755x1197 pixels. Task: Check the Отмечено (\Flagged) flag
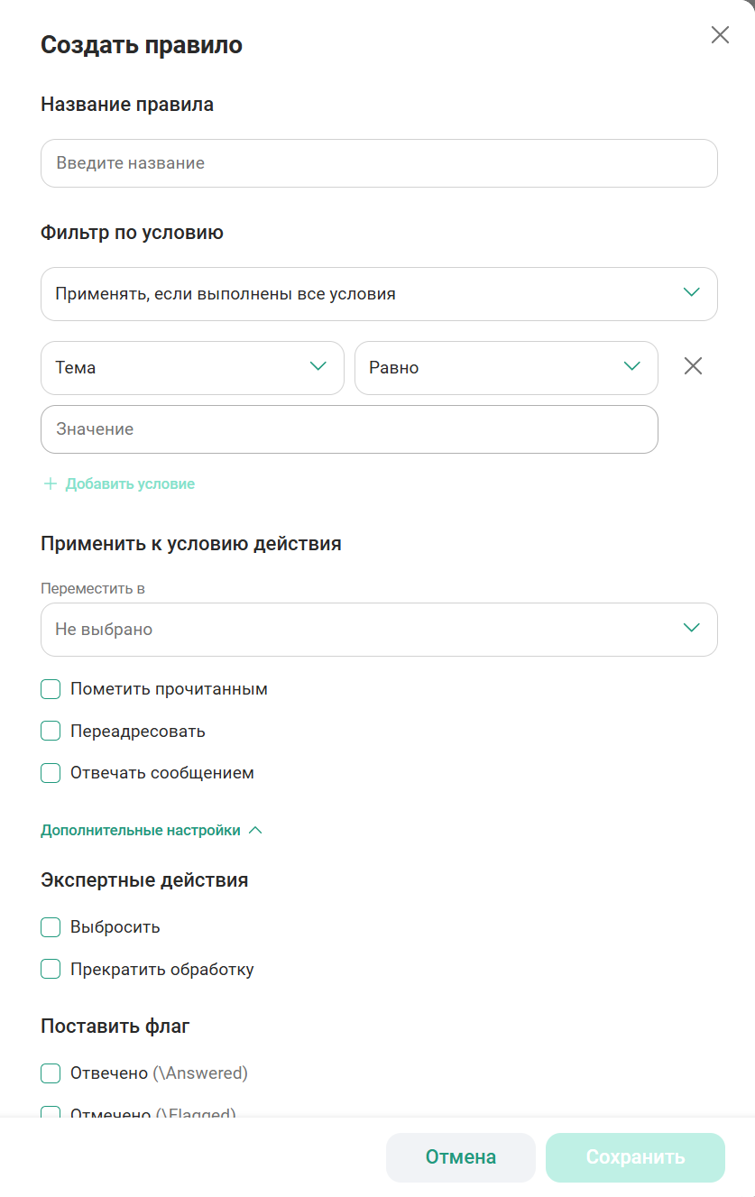pos(51,1113)
